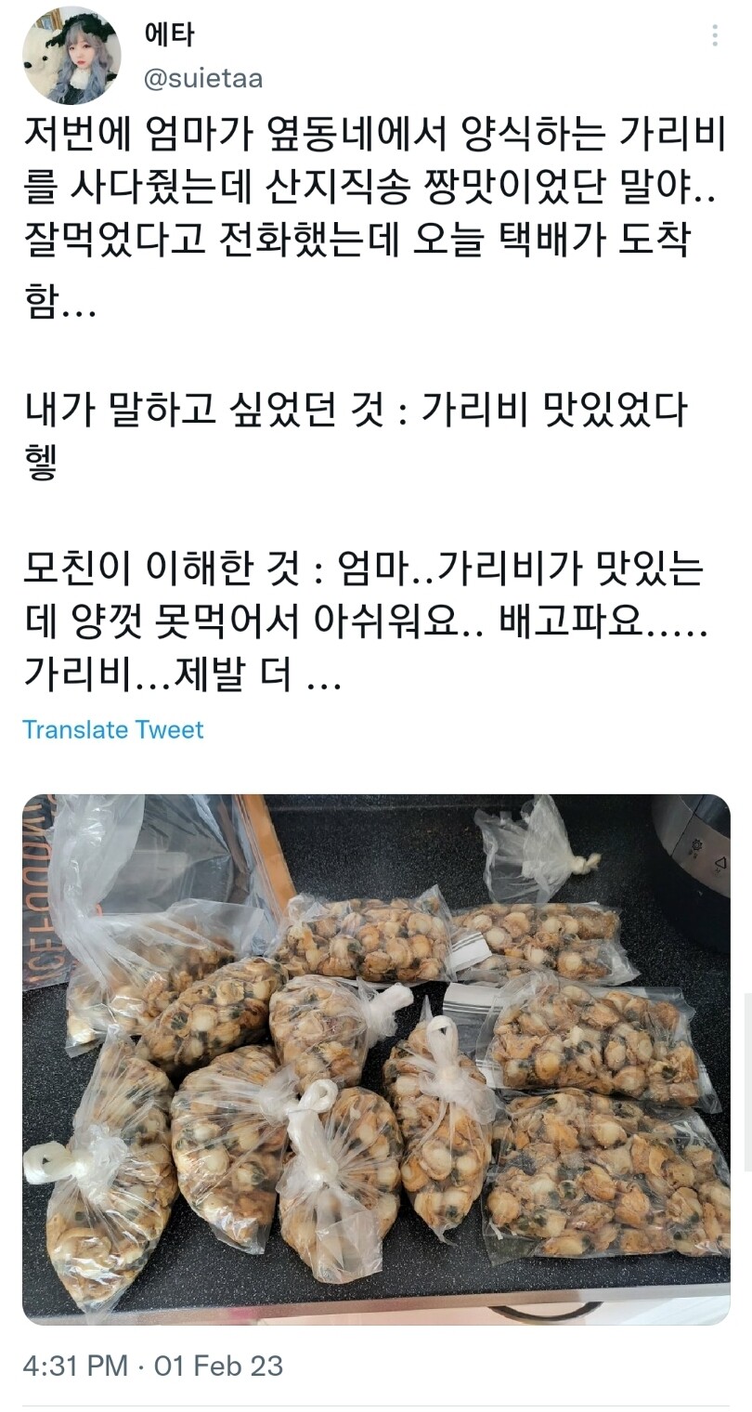752x1412 pixels.
Task: Click the 4:31 PM timestamp
Action: click(75, 1366)
